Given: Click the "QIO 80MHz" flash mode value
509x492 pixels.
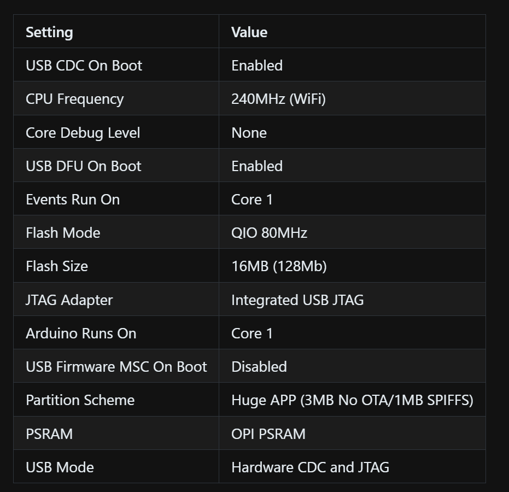Looking at the screenshot, I should pyautogui.click(x=269, y=233).
